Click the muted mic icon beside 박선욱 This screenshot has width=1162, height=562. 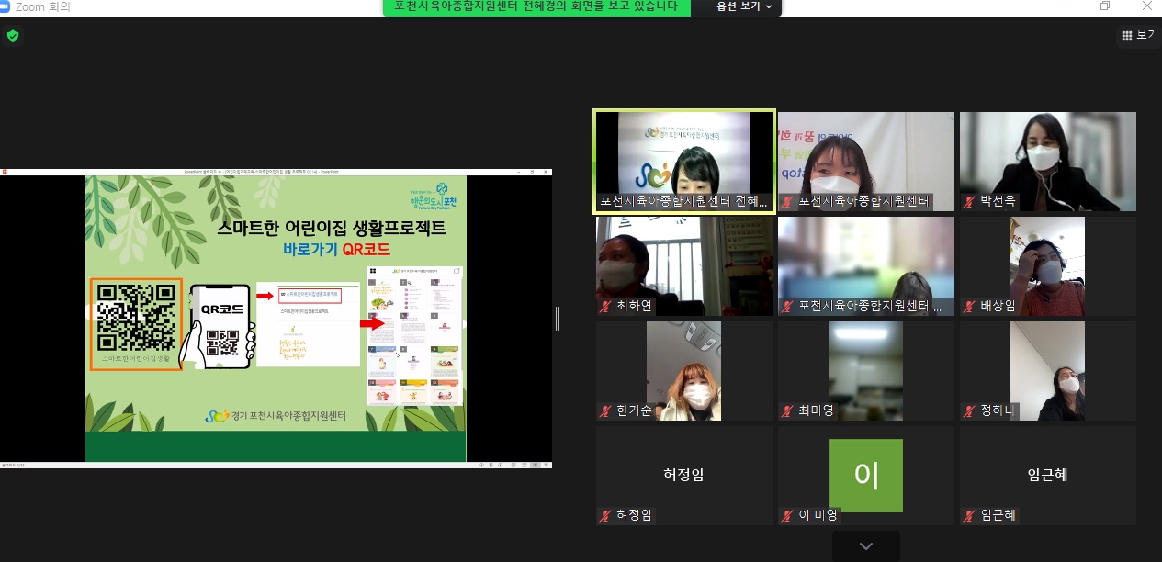click(970, 201)
